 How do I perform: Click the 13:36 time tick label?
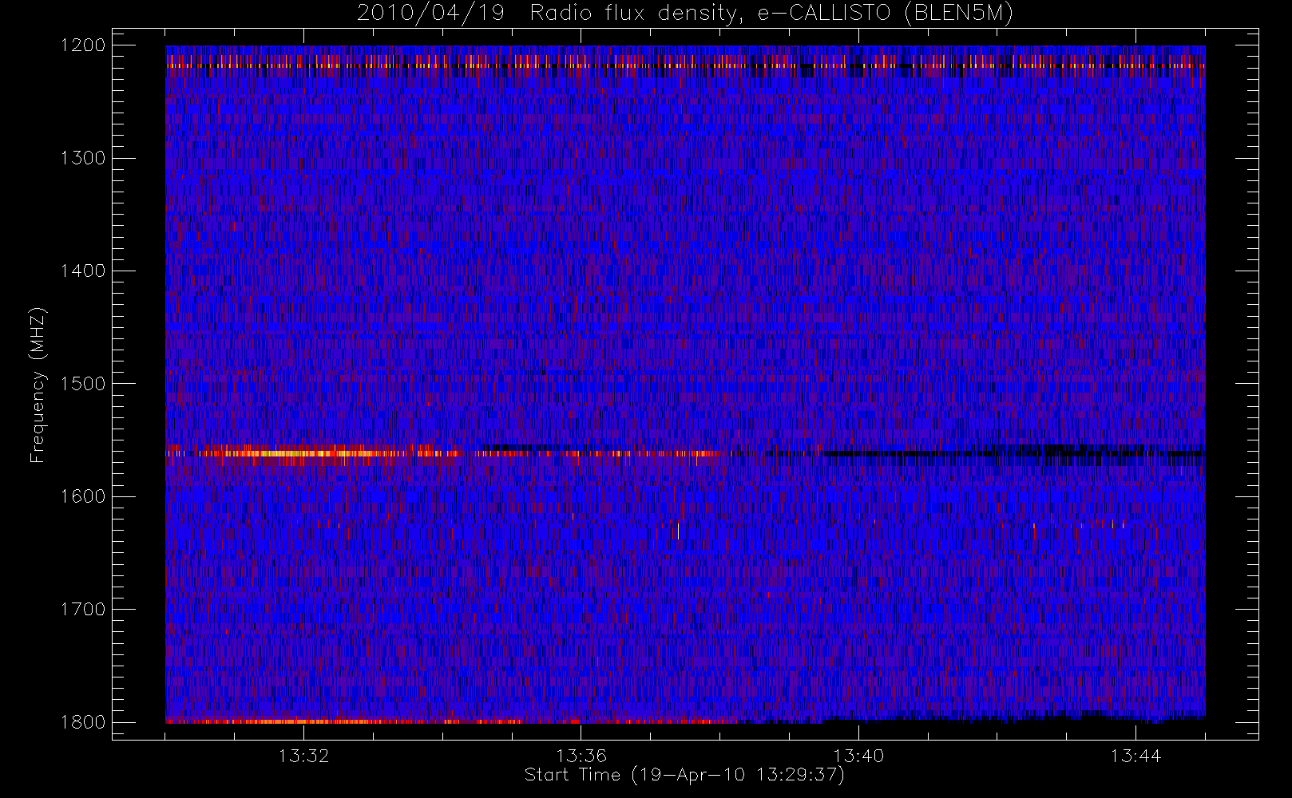(x=581, y=756)
